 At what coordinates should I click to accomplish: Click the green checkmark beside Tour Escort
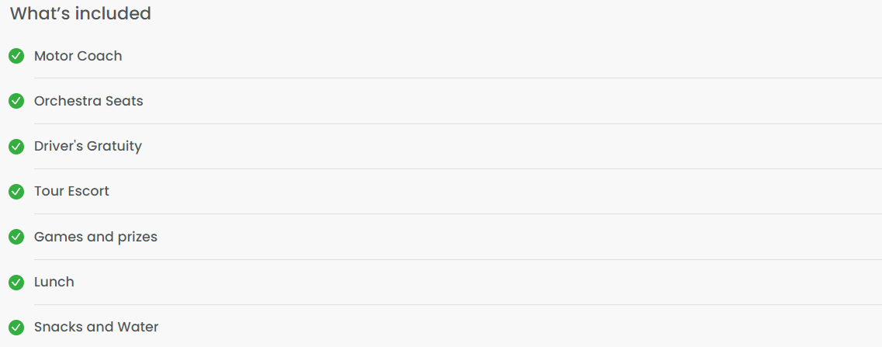16,192
